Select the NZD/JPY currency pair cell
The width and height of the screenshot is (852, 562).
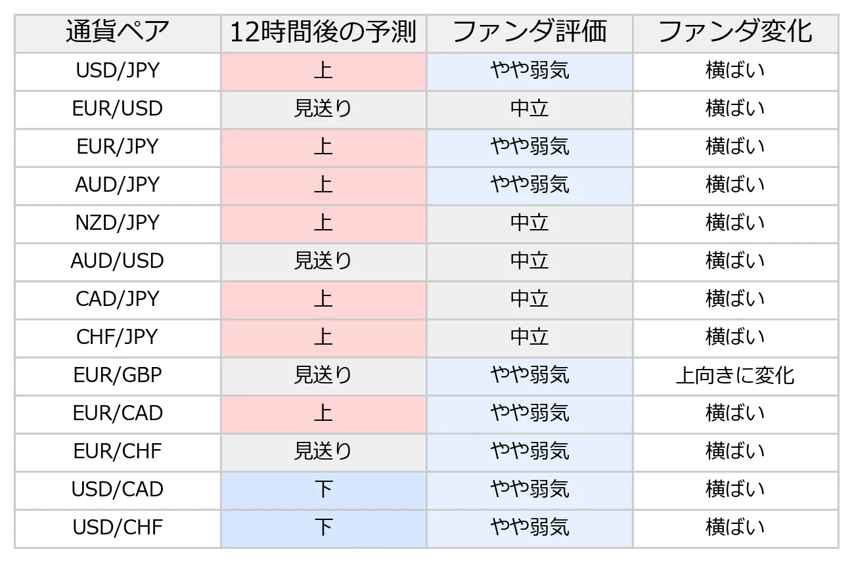118,224
